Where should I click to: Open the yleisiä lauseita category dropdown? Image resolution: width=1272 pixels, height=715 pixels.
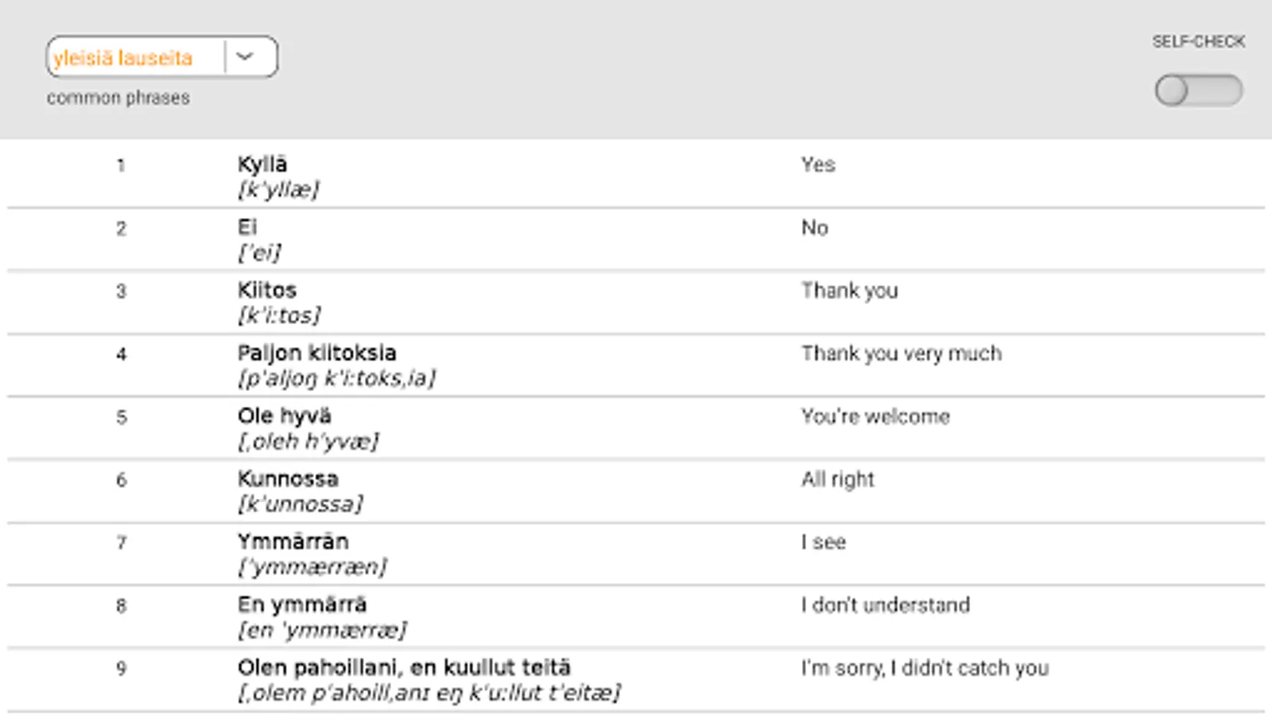click(135, 57)
